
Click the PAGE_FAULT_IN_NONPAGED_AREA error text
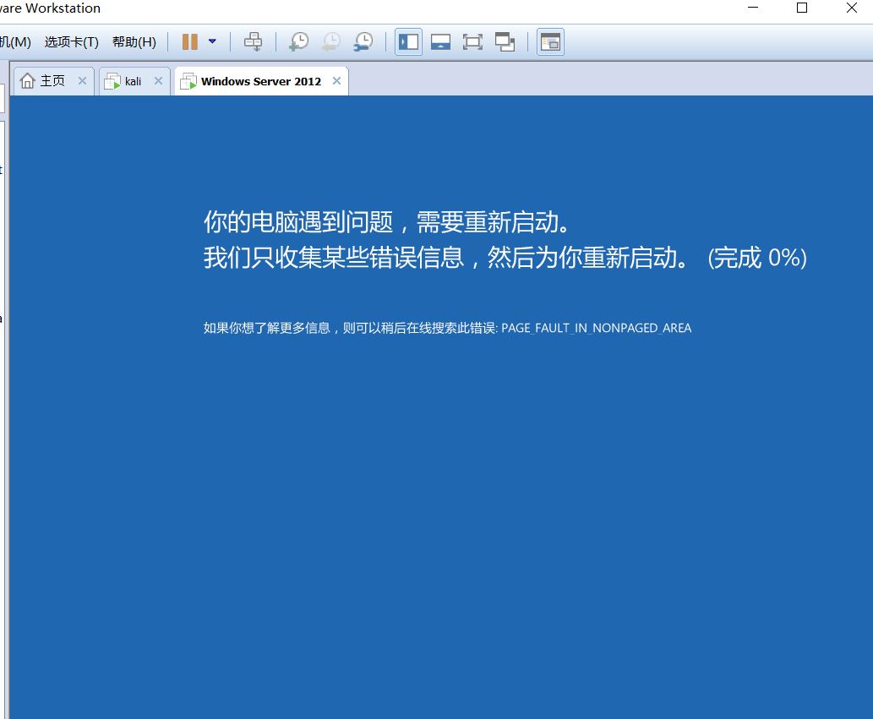point(597,328)
